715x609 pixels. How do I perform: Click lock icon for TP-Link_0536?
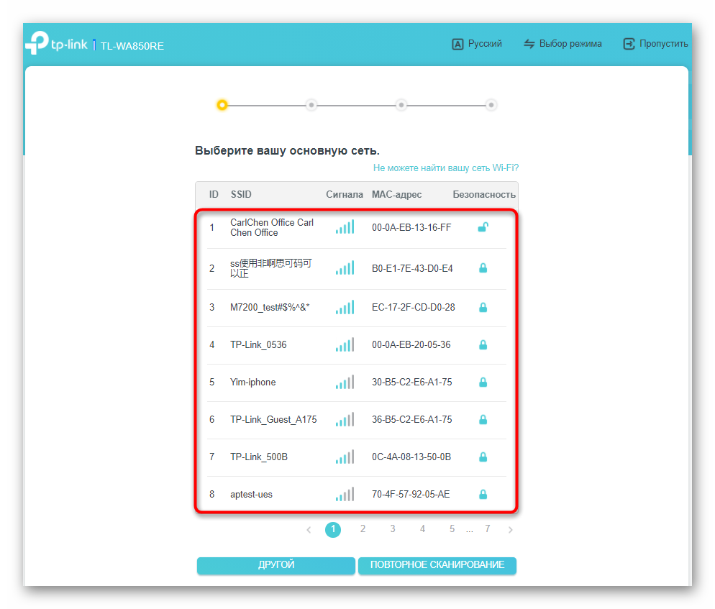pos(483,344)
